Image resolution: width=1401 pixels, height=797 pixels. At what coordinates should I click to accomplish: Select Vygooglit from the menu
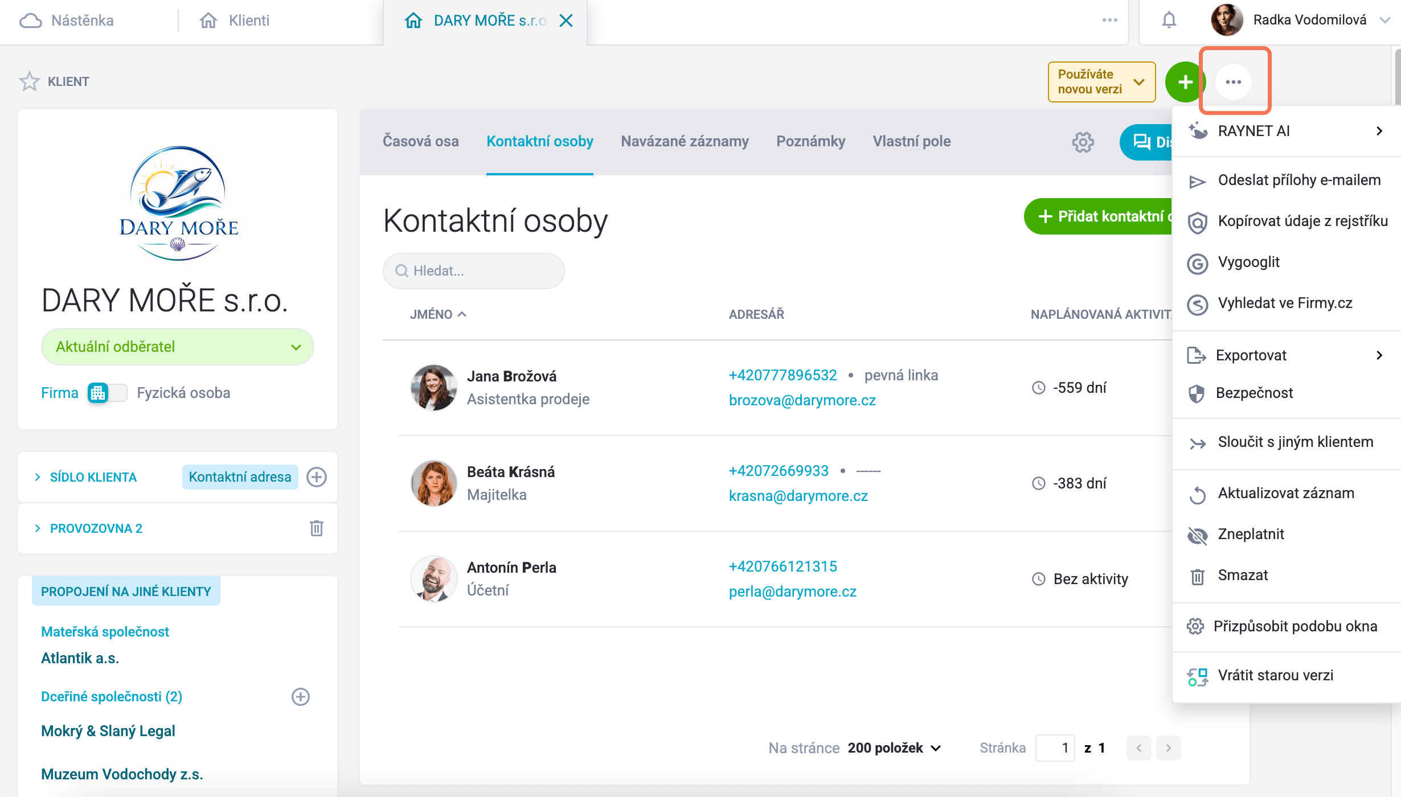[x=1286, y=262]
